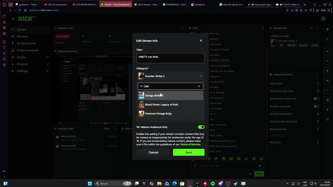Open the Counter-Strike 2 category dropdown
The image size is (333, 187).
pos(170,76)
